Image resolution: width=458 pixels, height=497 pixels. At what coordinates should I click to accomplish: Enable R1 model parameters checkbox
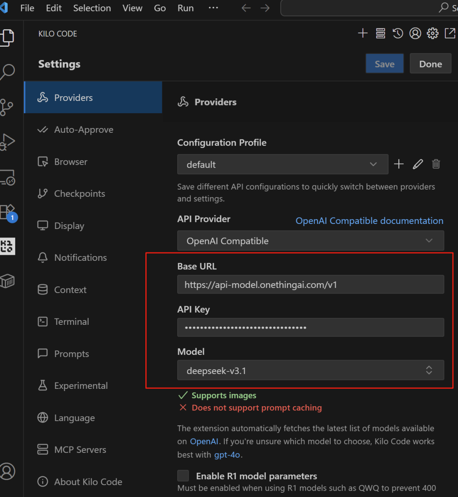tap(183, 476)
